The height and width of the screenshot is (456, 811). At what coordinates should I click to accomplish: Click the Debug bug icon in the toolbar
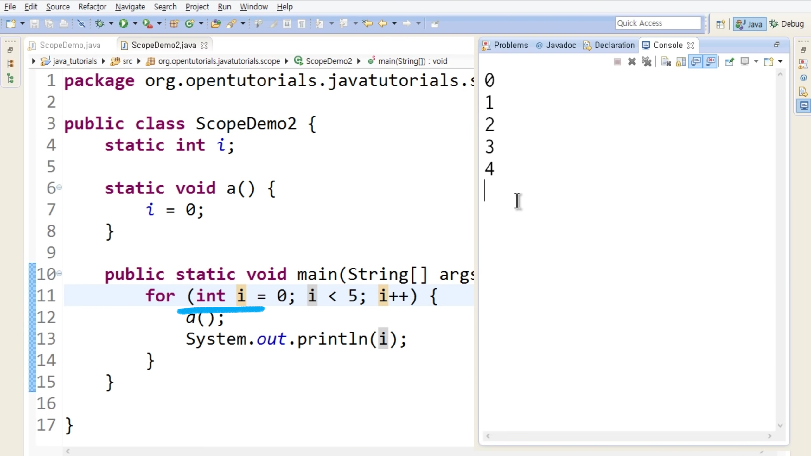coord(100,24)
